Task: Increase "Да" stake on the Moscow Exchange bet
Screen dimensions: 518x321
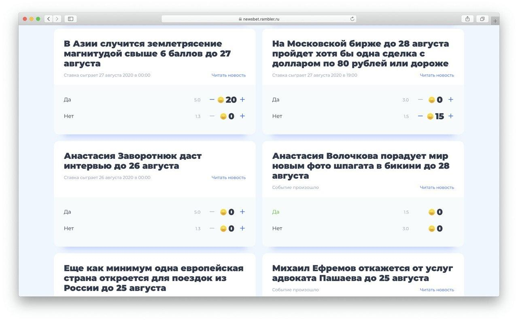Action: [x=451, y=99]
